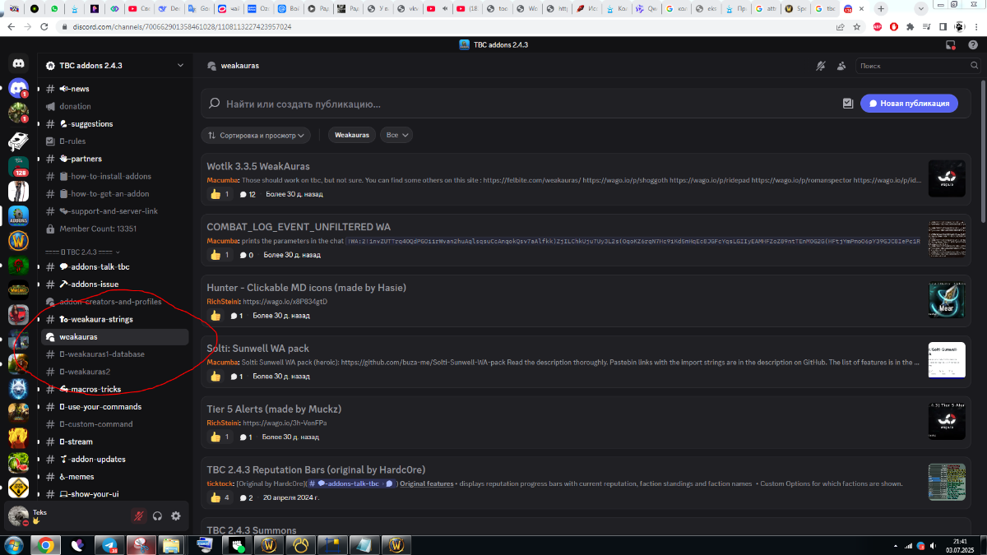
Task: Open the ADDONS server icon
Action: [x=18, y=215]
